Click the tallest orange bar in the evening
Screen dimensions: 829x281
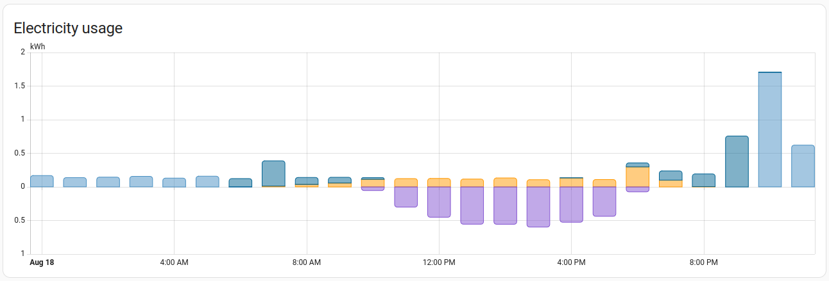tap(637, 177)
